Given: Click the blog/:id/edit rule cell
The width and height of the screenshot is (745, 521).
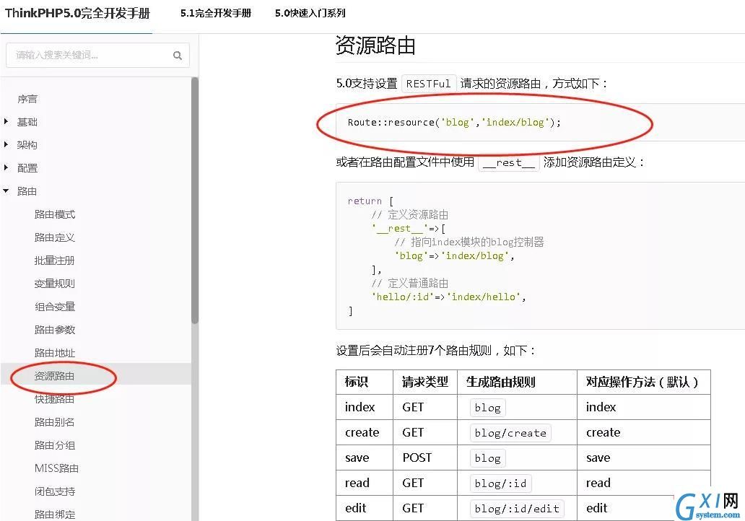Looking at the screenshot, I should pyautogui.click(x=517, y=508).
